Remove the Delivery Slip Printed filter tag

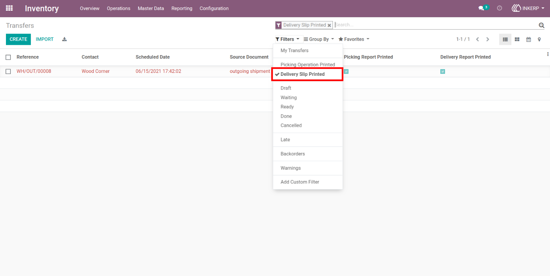point(329,25)
